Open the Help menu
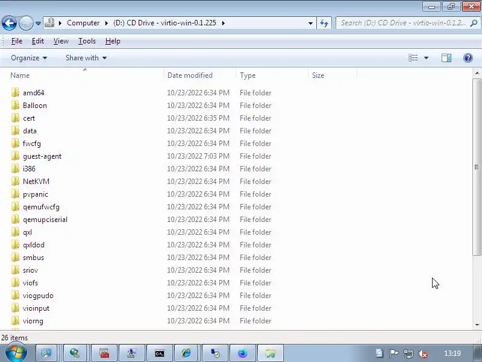Image resolution: width=482 pixels, height=362 pixels. tap(113, 41)
